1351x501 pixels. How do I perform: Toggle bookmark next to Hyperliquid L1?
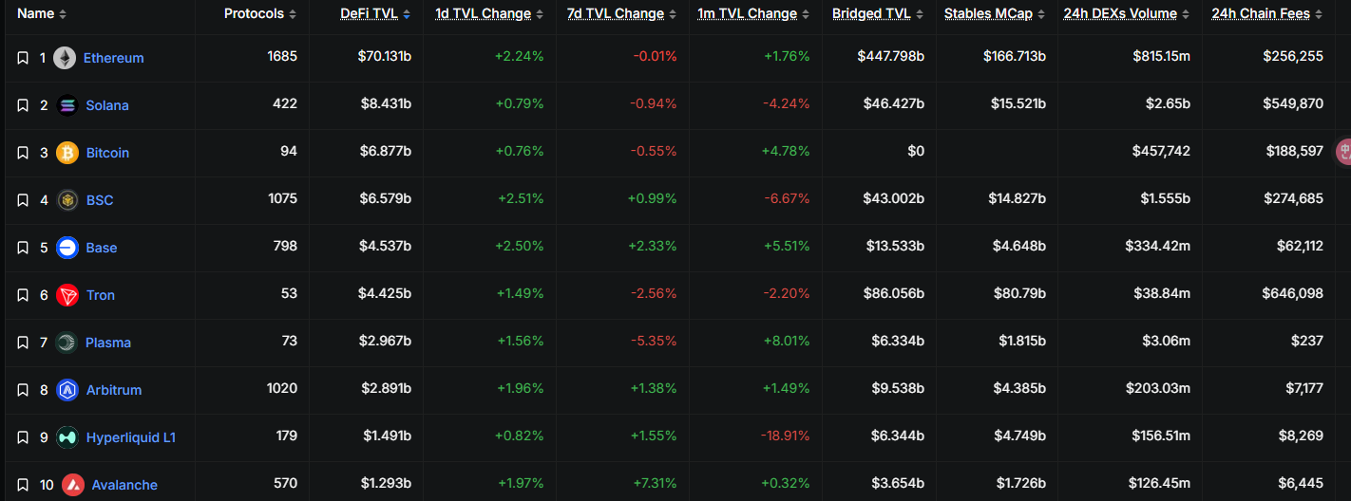(23, 437)
